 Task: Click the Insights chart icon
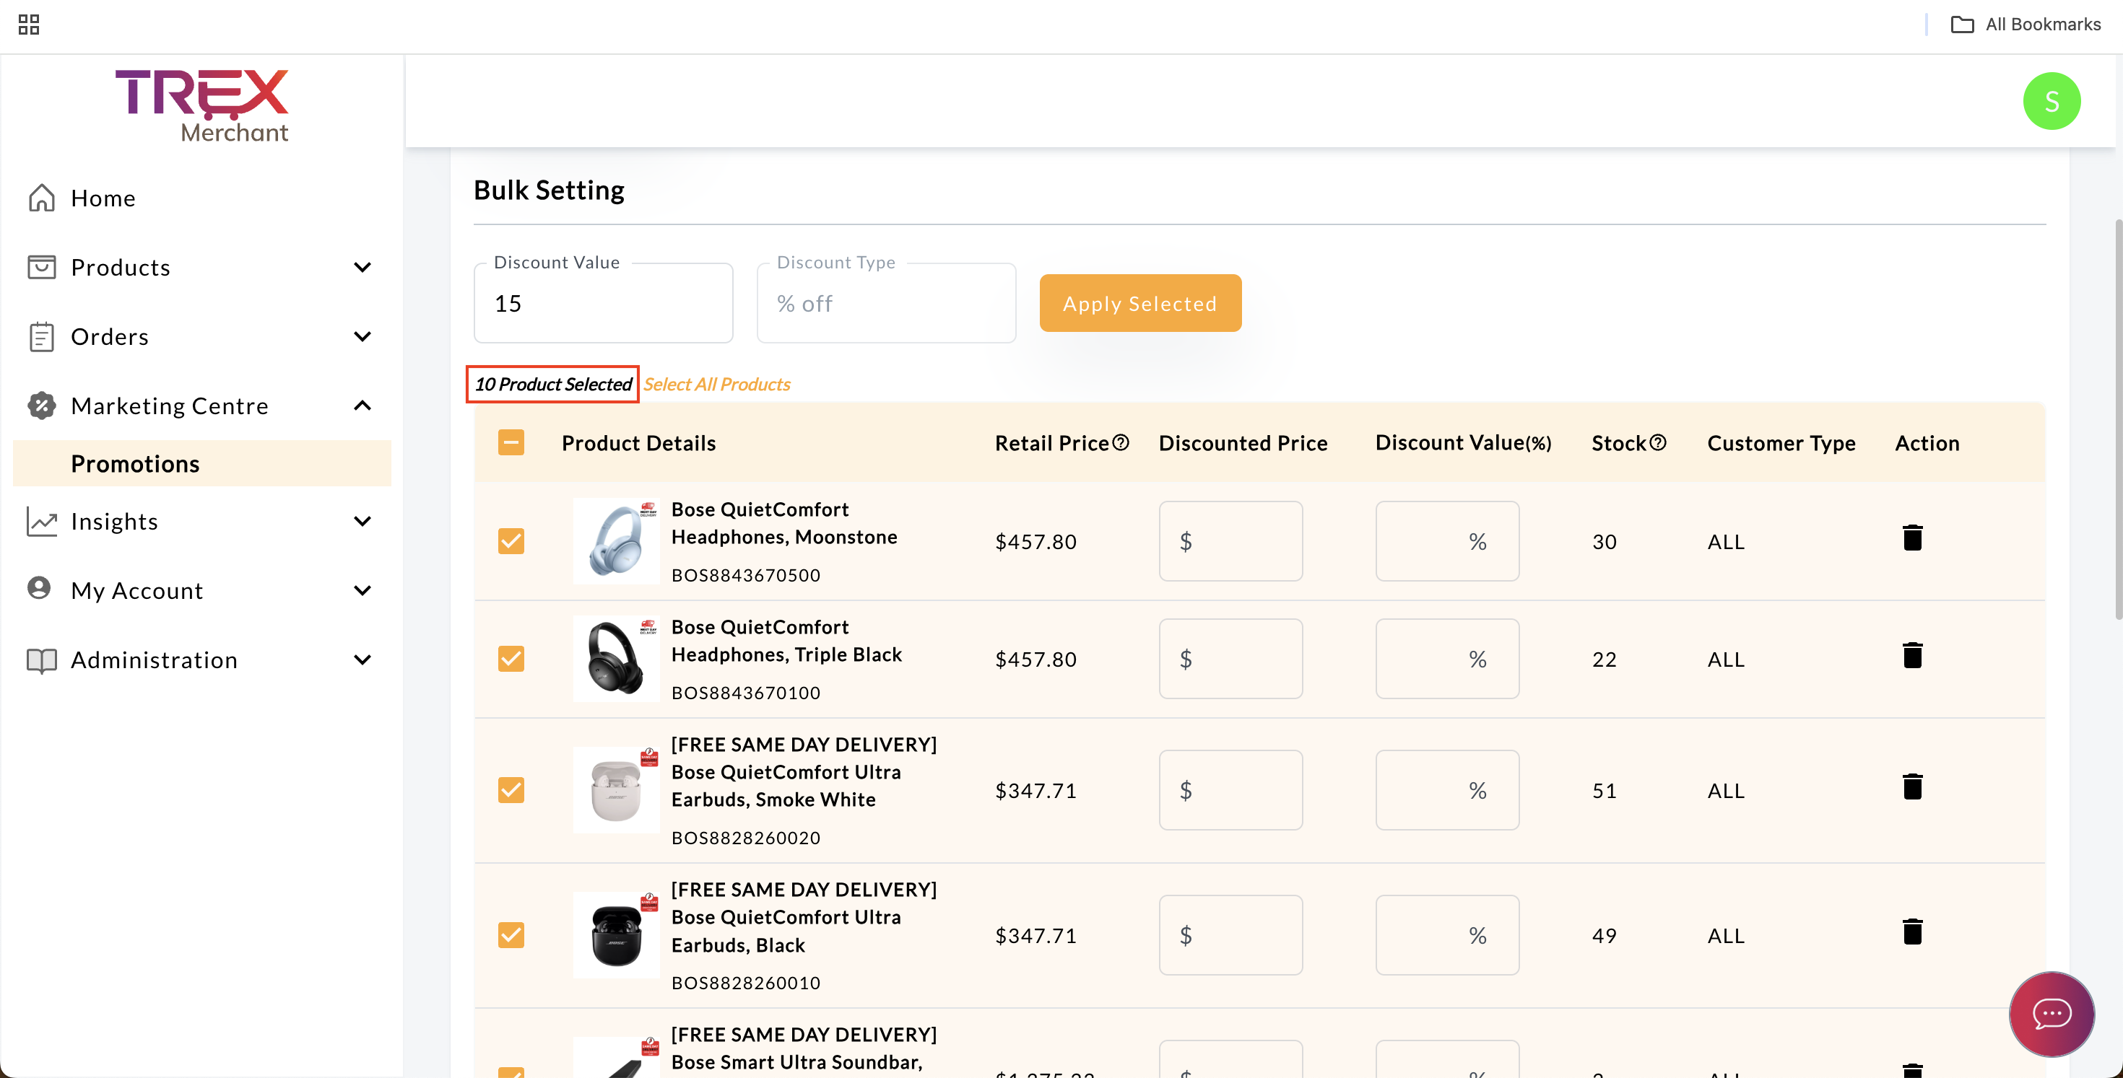tap(42, 521)
